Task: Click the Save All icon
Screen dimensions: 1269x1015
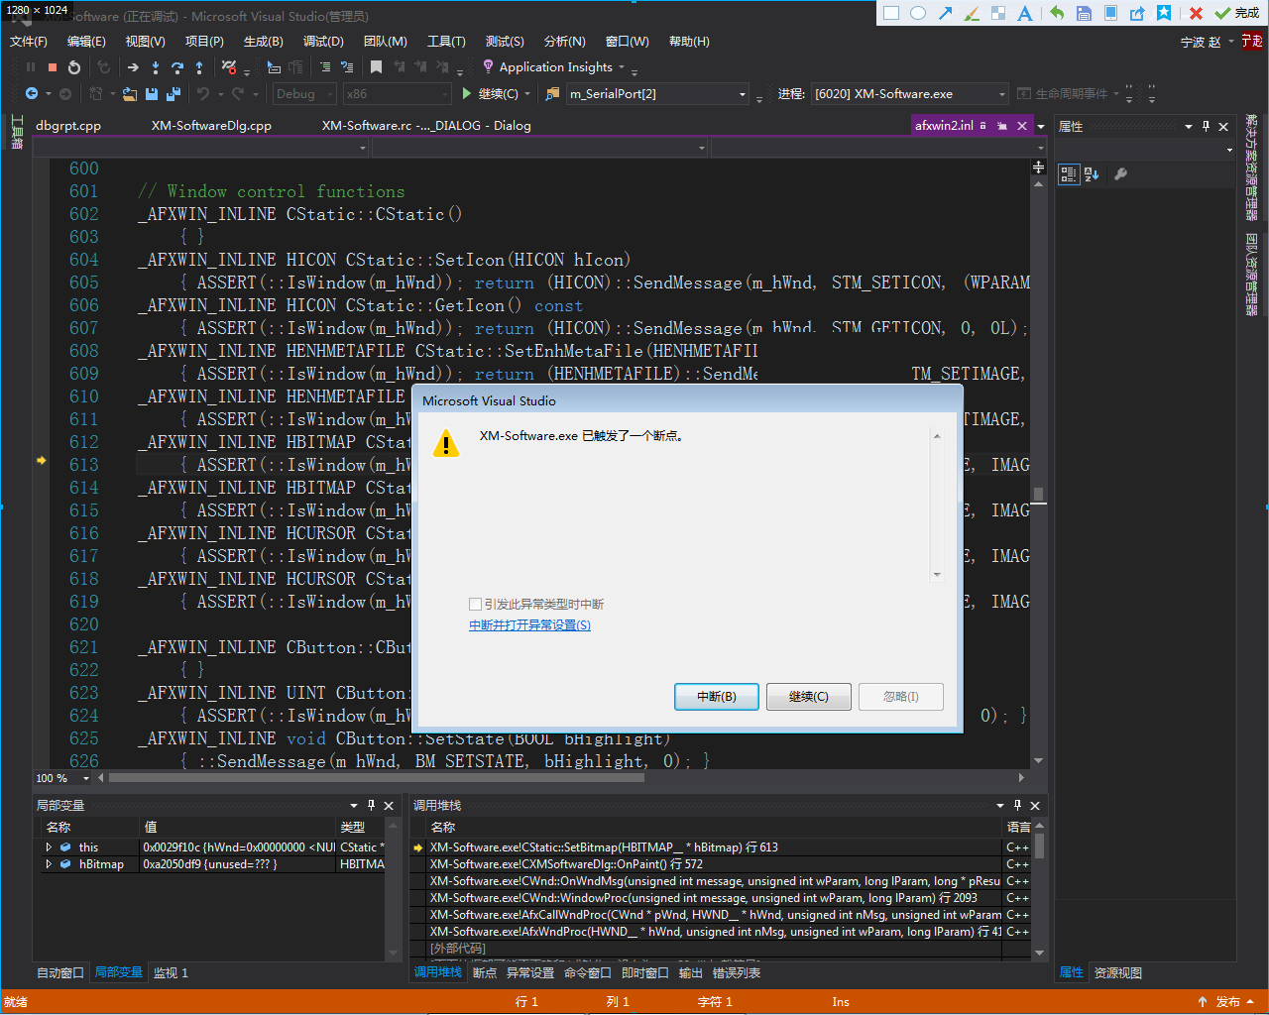Action: (173, 93)
